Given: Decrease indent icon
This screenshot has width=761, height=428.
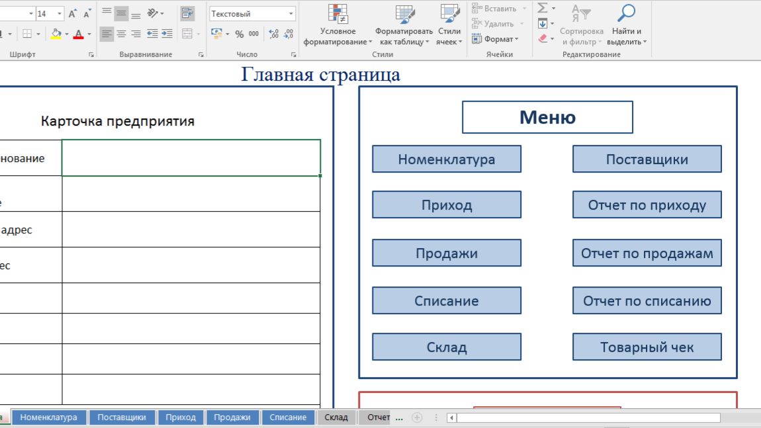Looking at the screenshot, I should (152, 34).
